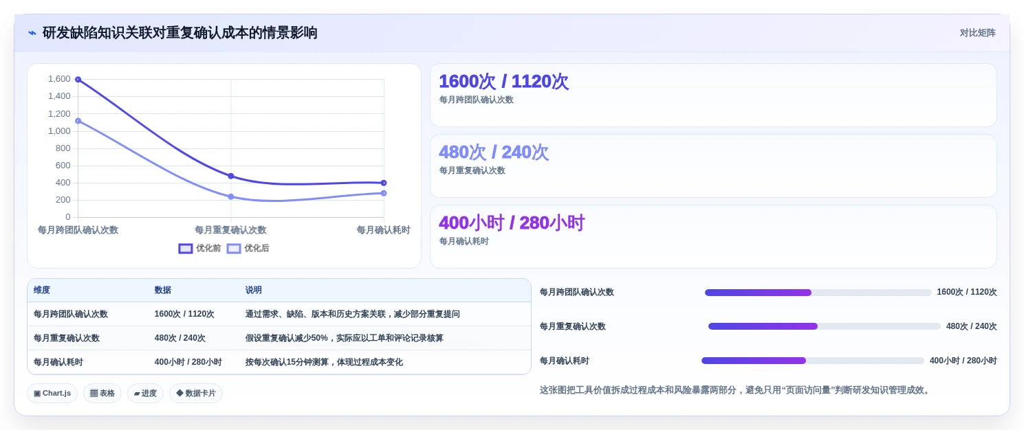
Task: Click the 每月确认耗时 progress bar
Action: (813, 361)
